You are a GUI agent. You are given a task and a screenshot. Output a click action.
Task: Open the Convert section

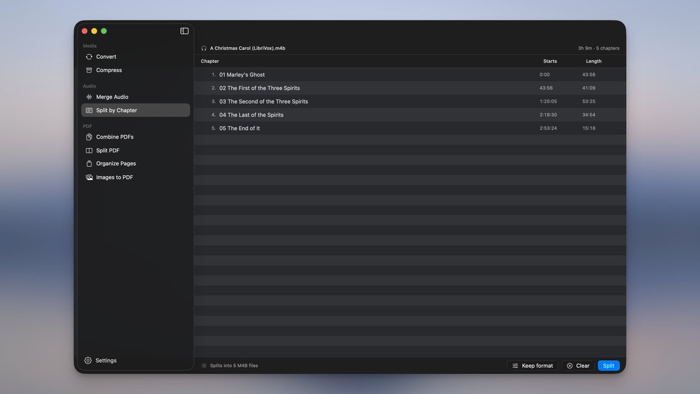(135, 57)
